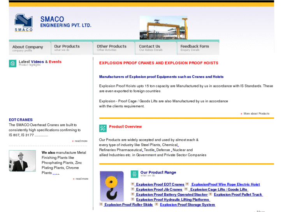The height and width of the screenshot is (212, 283).
Task: Click the Latest Videos & Events icon
Action: (x=12, y=63)
